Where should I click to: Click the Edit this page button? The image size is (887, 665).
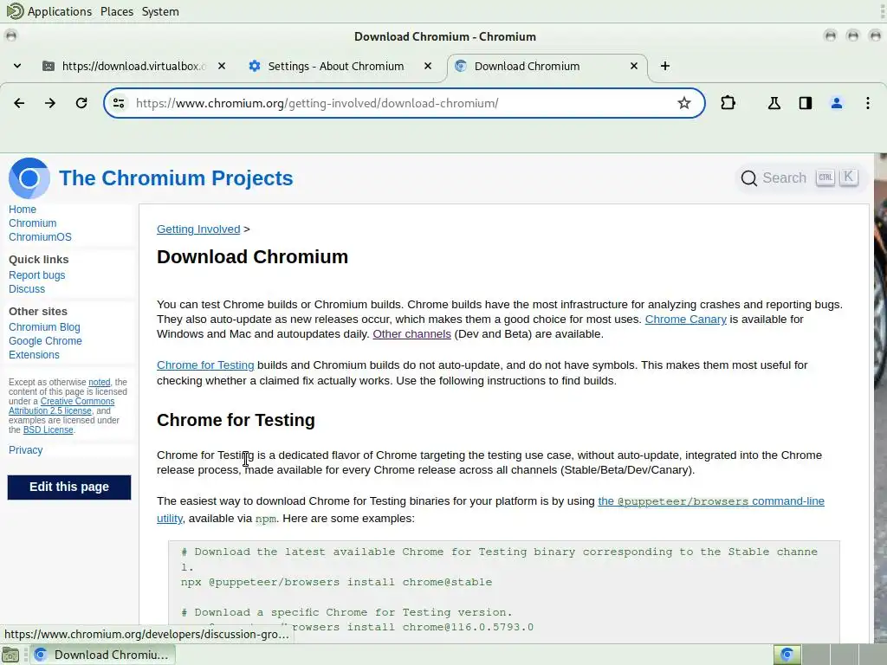tap(69, 487)
